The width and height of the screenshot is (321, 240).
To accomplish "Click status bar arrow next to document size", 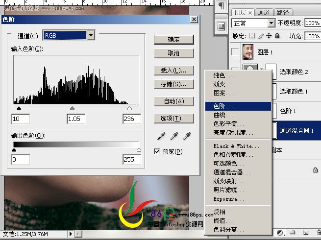I will click(71, 234).
